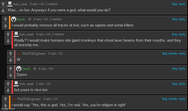Reply to Gardi's 'Damn' comment
Screen dimensions: 188x111
[x=182, y=69]
